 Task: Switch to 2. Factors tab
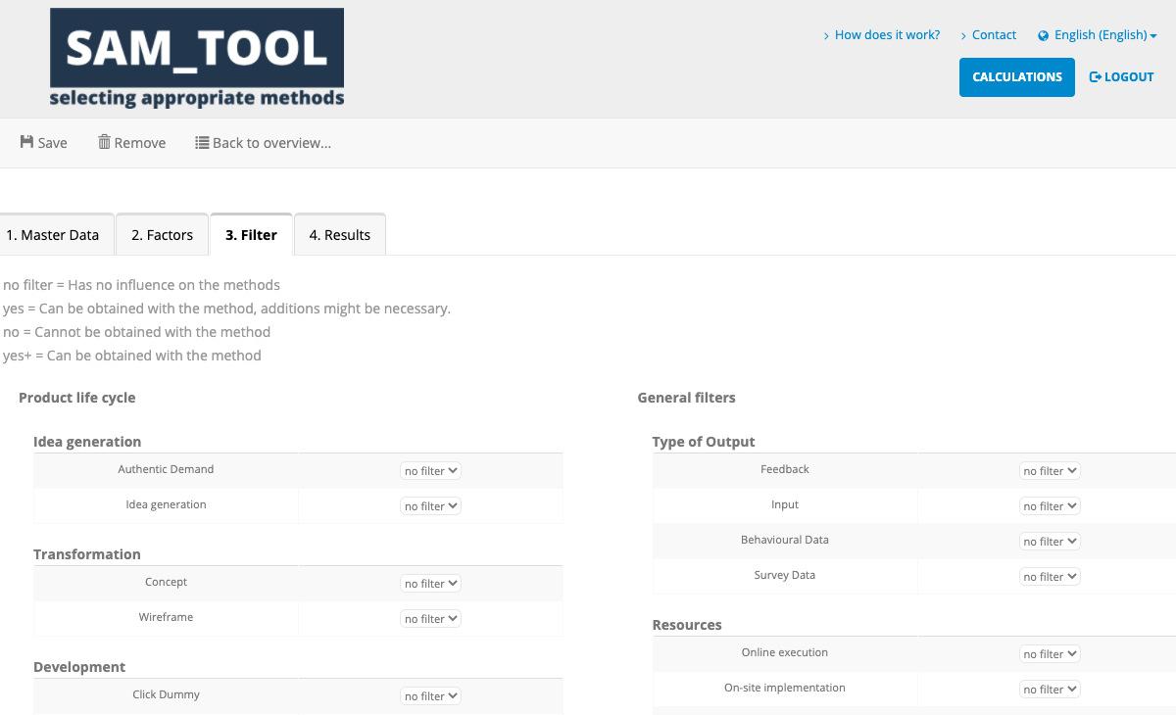tap(163, 235)
